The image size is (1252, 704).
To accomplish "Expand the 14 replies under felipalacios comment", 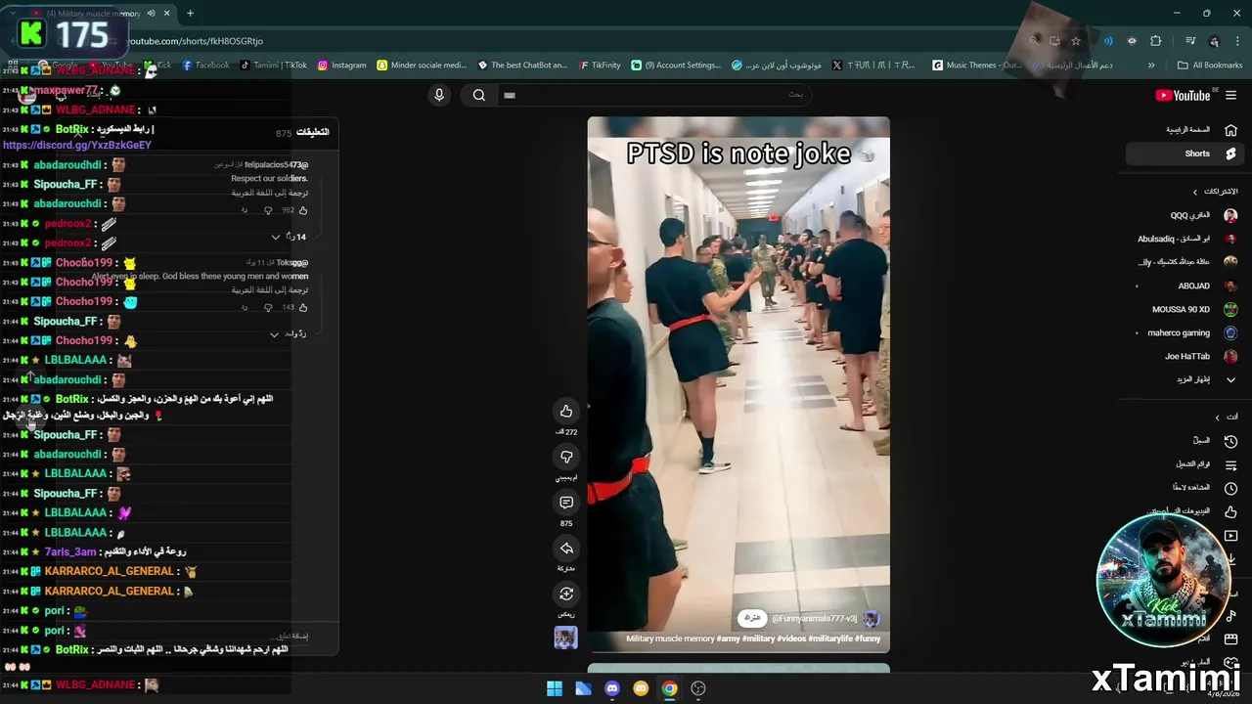I will tap(289, 237).
